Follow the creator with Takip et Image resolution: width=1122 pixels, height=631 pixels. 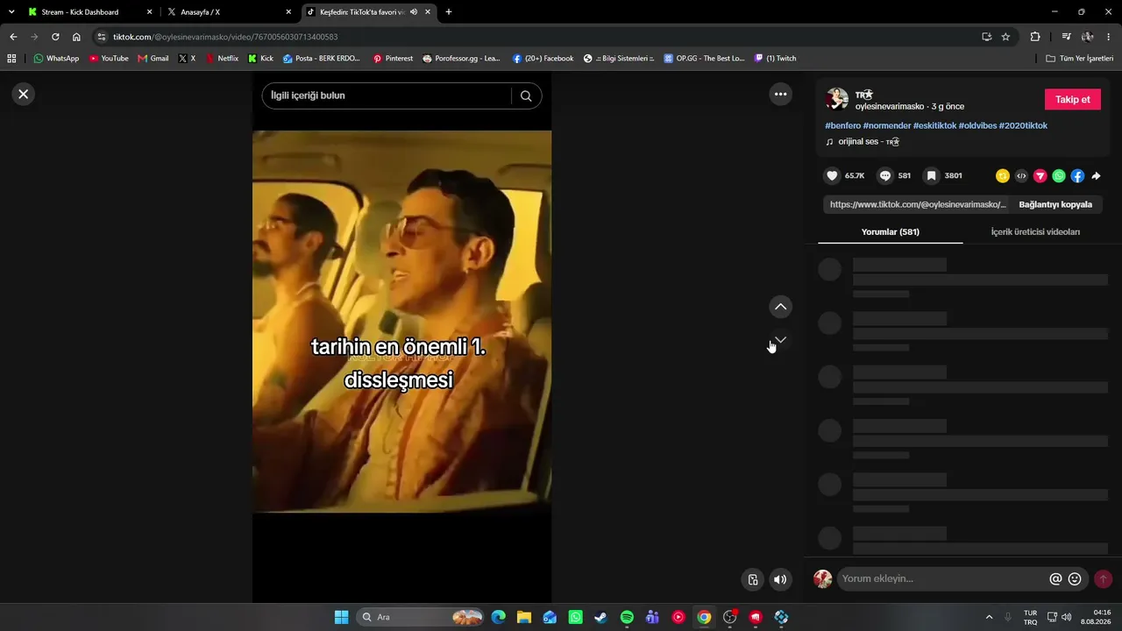pos(1072,99)
